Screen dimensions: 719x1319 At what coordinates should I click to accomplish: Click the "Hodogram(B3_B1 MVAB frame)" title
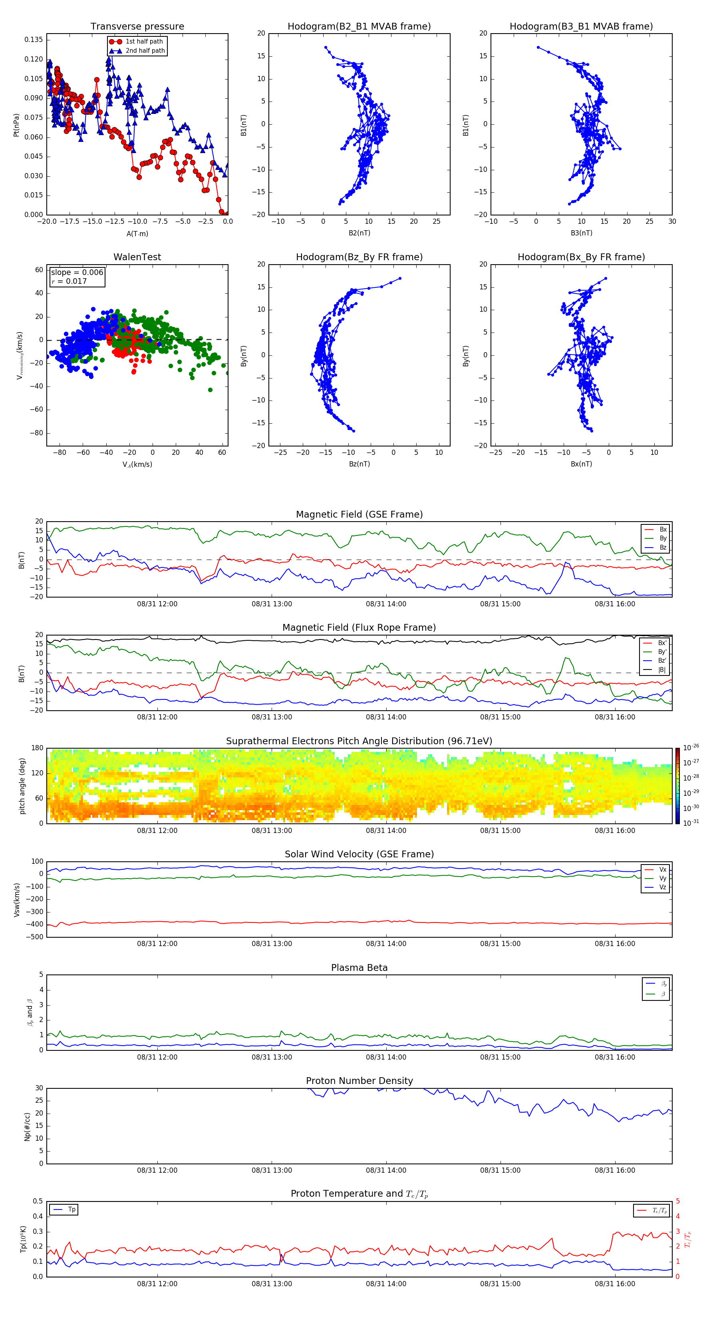point(581,26)
